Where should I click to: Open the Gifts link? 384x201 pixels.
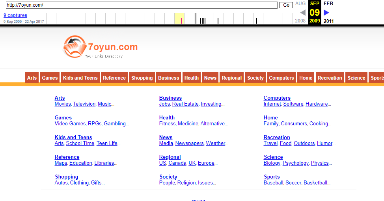(x=96, y=182)
